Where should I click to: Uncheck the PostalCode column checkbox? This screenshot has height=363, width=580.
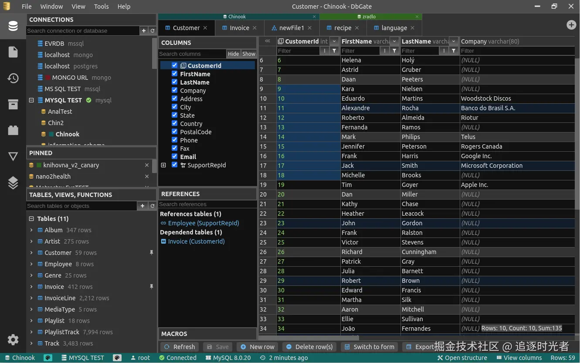(175, 132)
